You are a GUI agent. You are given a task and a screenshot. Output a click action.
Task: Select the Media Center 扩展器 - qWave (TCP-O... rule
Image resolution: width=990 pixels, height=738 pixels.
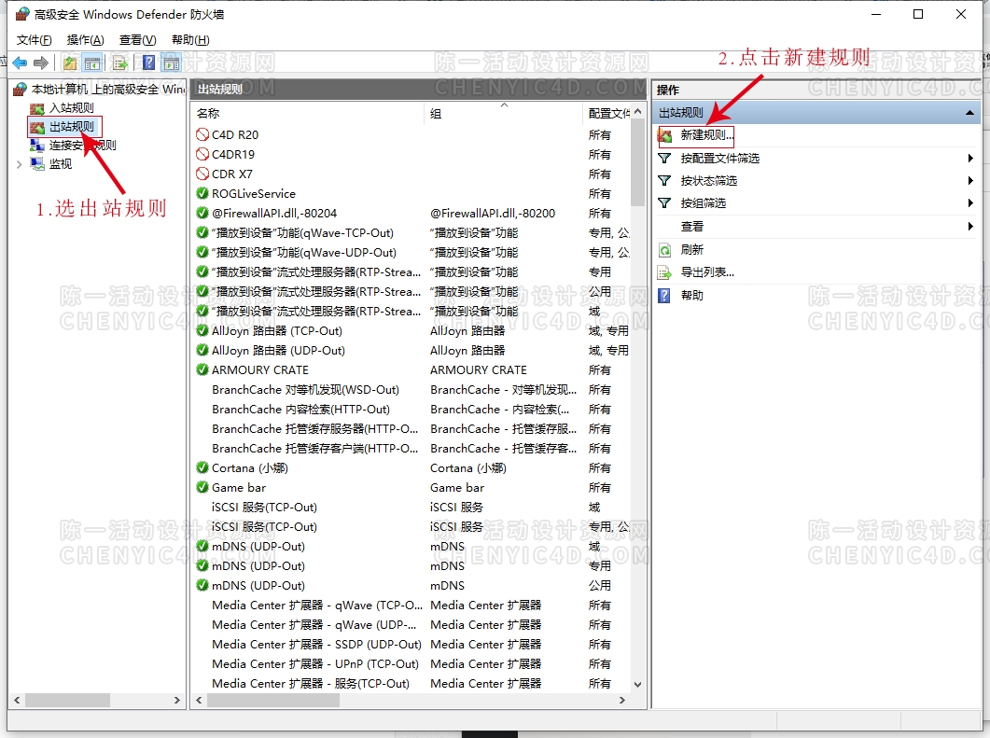317,605
